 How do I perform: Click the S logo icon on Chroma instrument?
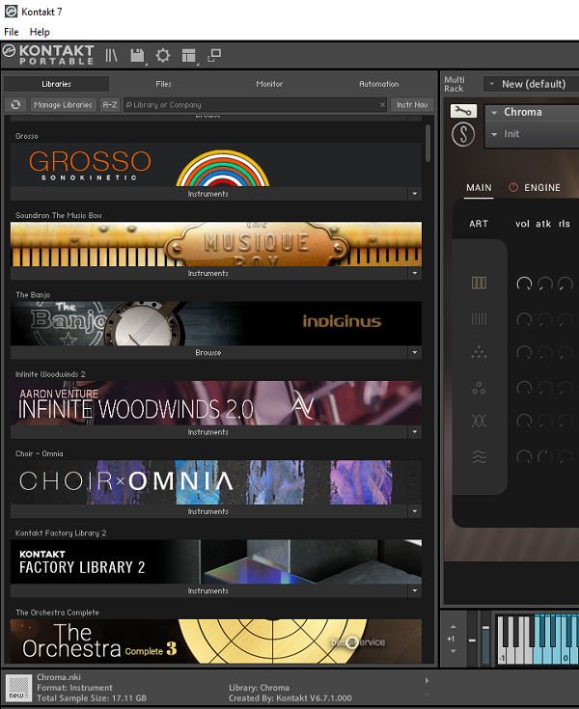[x=463, y=134]
